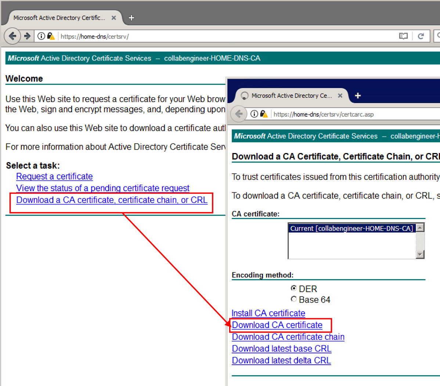The image size is (440, 386).
Task: Click the main browser URL address field
Action: (220, 36)
